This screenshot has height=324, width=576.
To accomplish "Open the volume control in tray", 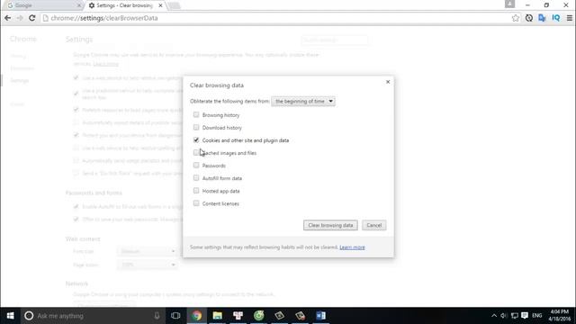I will [x=504, y=316].
